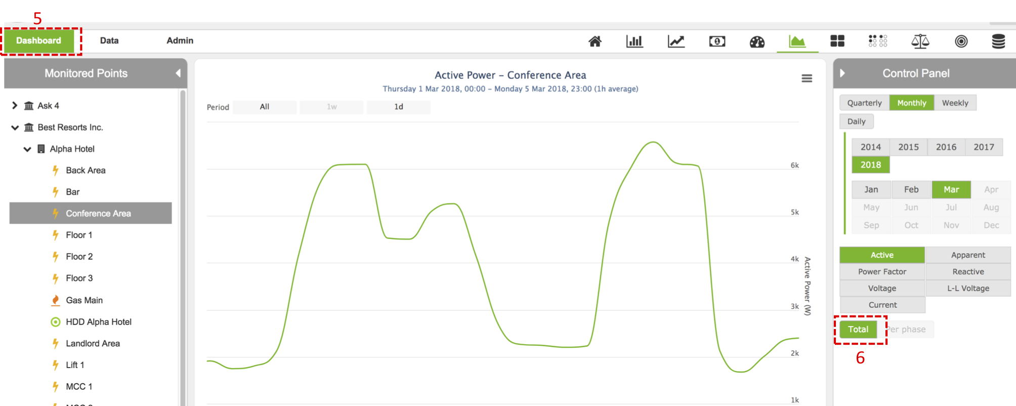Click the home icon in toolbar
Screen dimensions: 1016x406
click(x=595, y=42)
